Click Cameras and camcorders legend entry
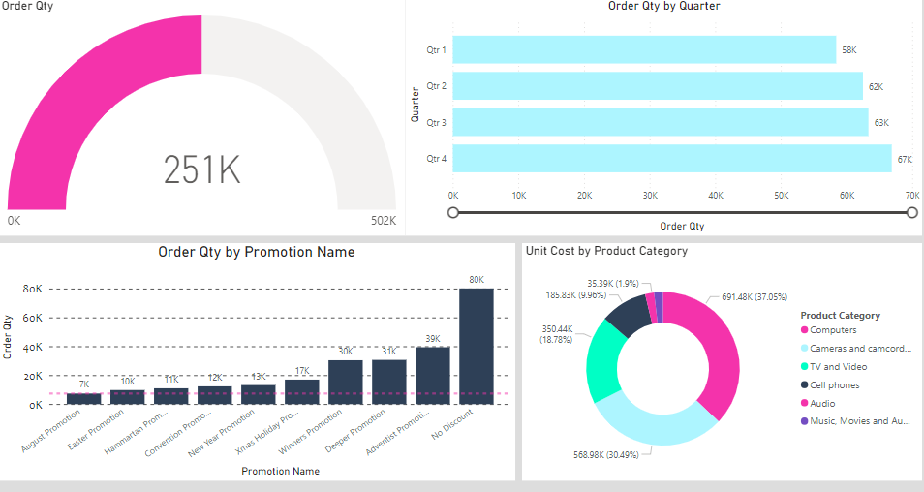The height and width of the screenshot is (492, 924). [x=859, y=349]
